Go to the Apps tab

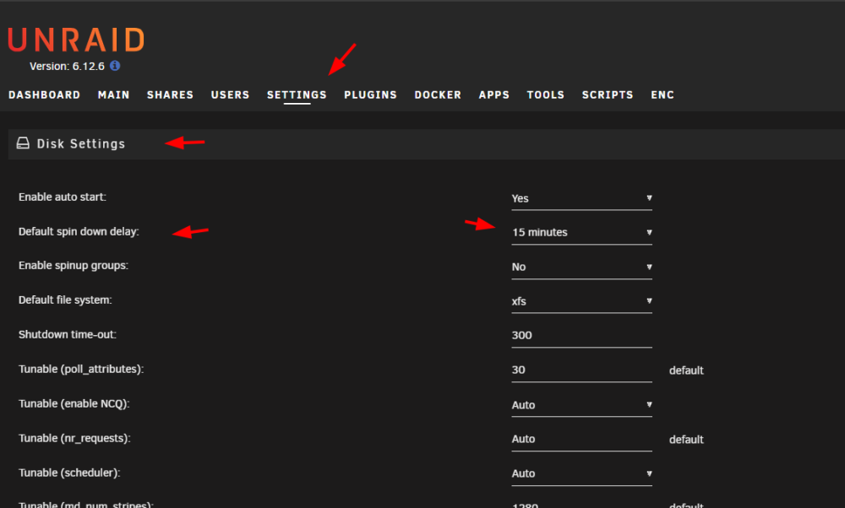pyautogui.click(x=494, y=95)
